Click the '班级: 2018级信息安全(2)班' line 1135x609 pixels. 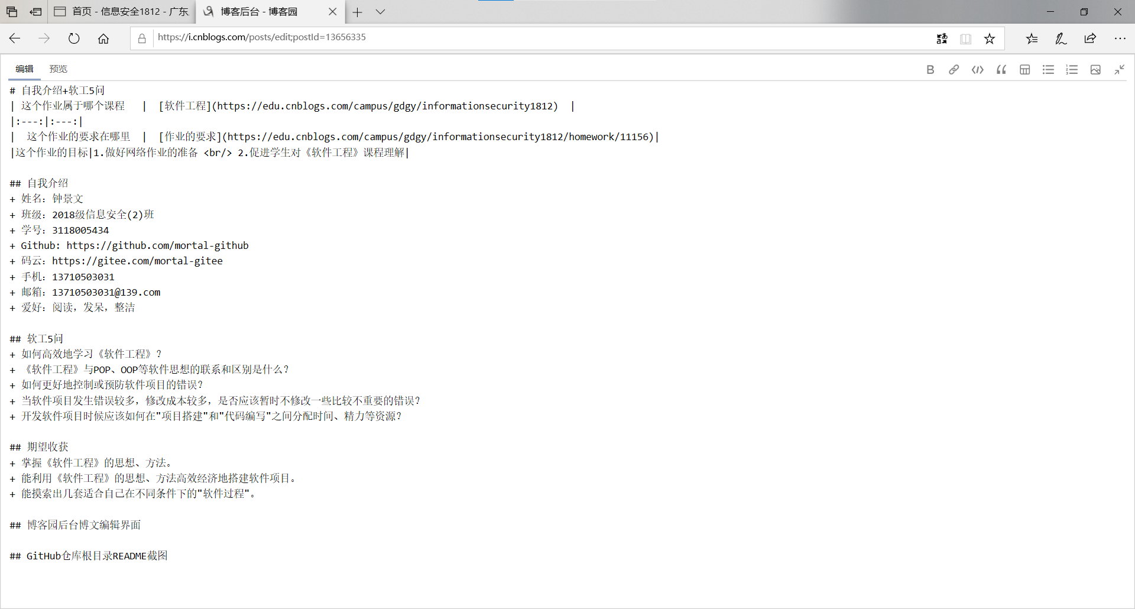pyautogui.click(x=82, y=215)
